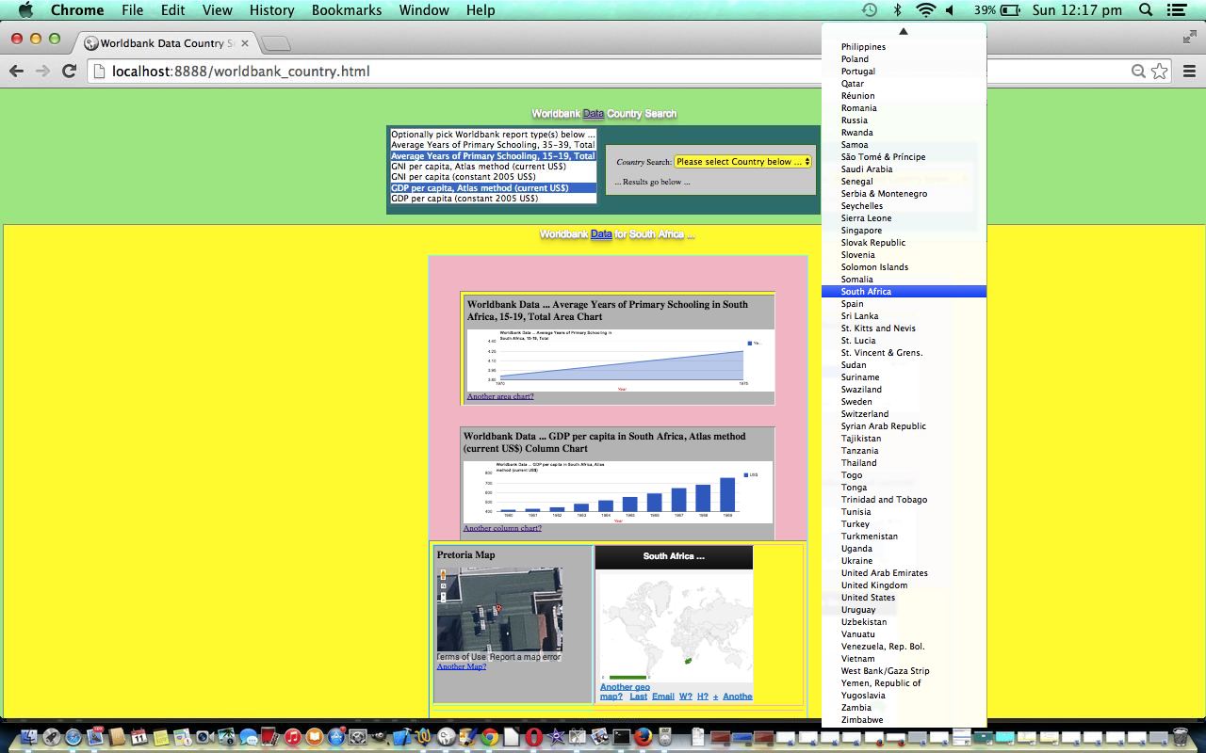Choose Singapore in the country list
Screen dimensions: 1206x753
(904, 231)
